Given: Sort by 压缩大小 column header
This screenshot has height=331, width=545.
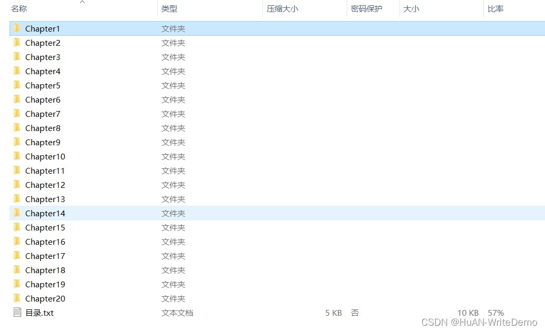Looking at the screenshot, I should coord(282,9).
